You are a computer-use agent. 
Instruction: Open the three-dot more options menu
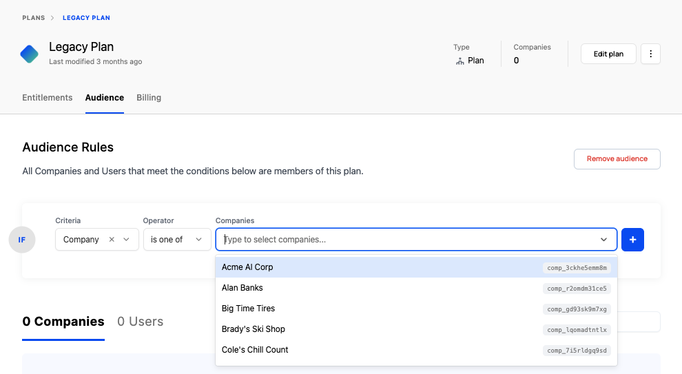click(650, 54)
